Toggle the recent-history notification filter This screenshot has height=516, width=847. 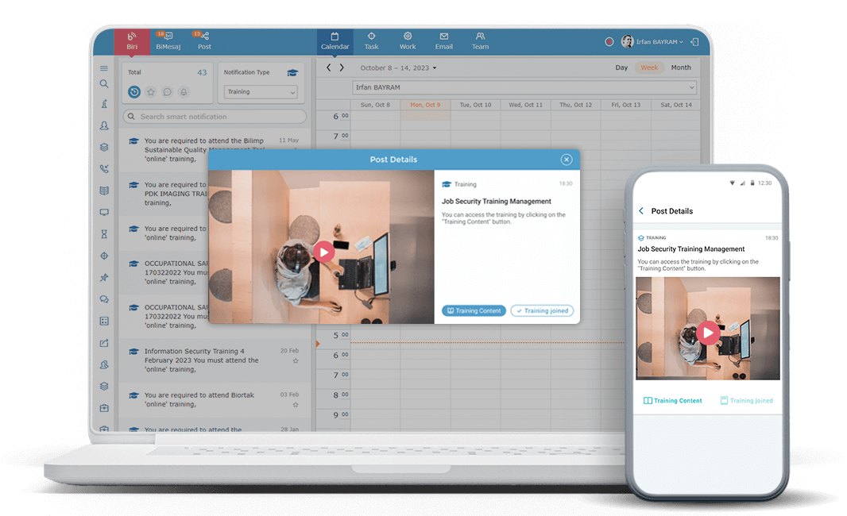click(x=134, y=92)
